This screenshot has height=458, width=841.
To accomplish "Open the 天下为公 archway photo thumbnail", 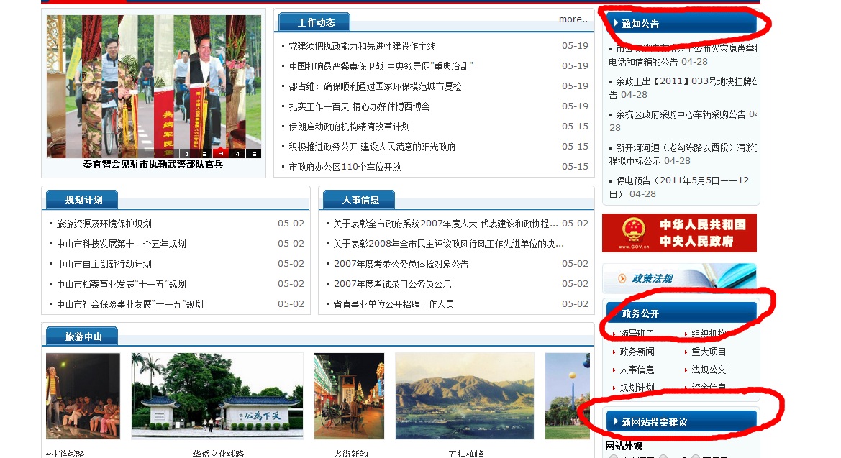I will pos(217,395).
